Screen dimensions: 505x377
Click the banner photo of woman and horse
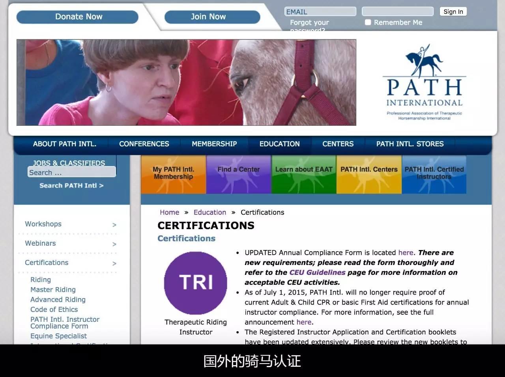186,82
